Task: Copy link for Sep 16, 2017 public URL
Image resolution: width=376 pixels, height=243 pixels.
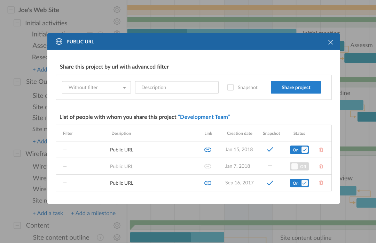Action: click(x=208, y=183)
